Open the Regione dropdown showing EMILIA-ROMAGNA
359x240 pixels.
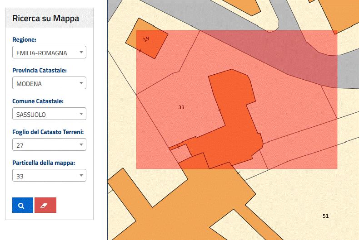tap(49, 52)
